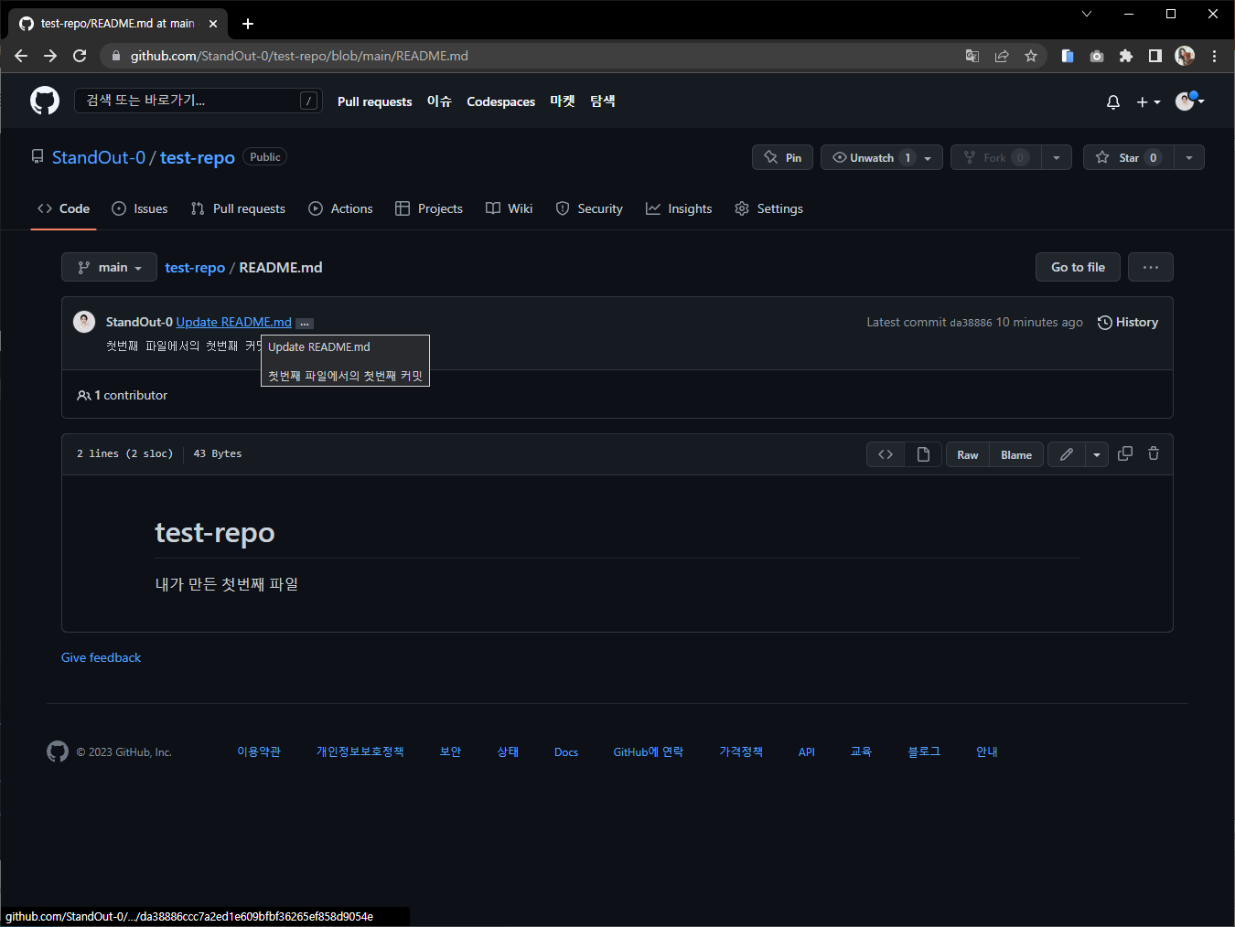Open 이용약관 footer link
The image size is (1235, 927).
259,751
